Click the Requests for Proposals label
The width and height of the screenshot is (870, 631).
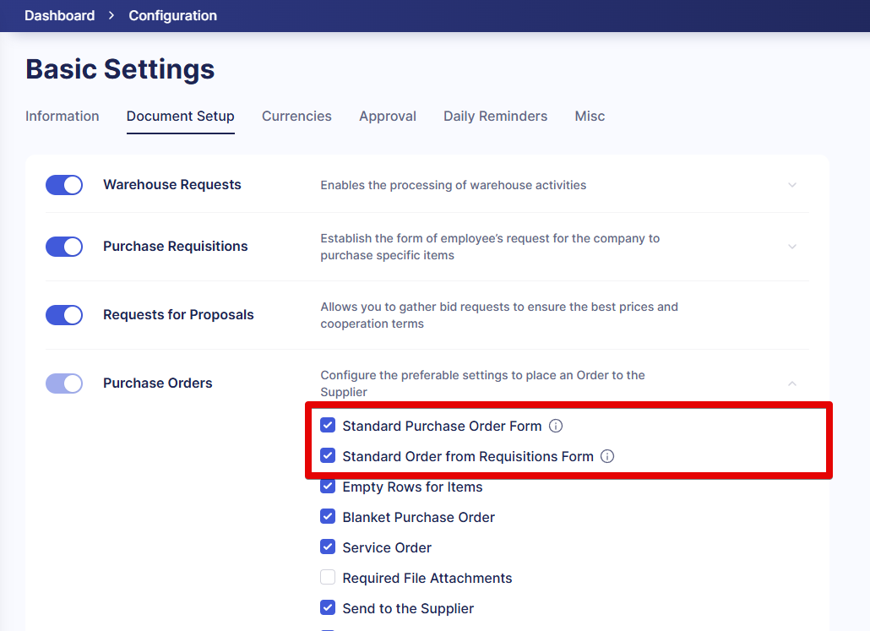pyautogui.click(x=178, y=315)
